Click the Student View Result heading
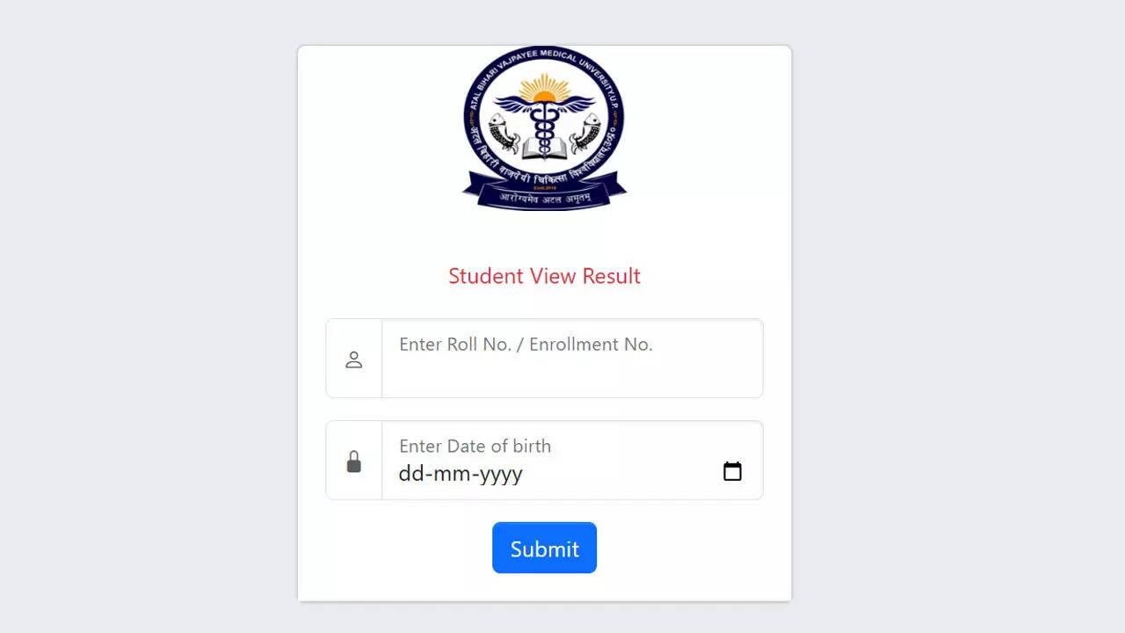 [x=544, y=276]
